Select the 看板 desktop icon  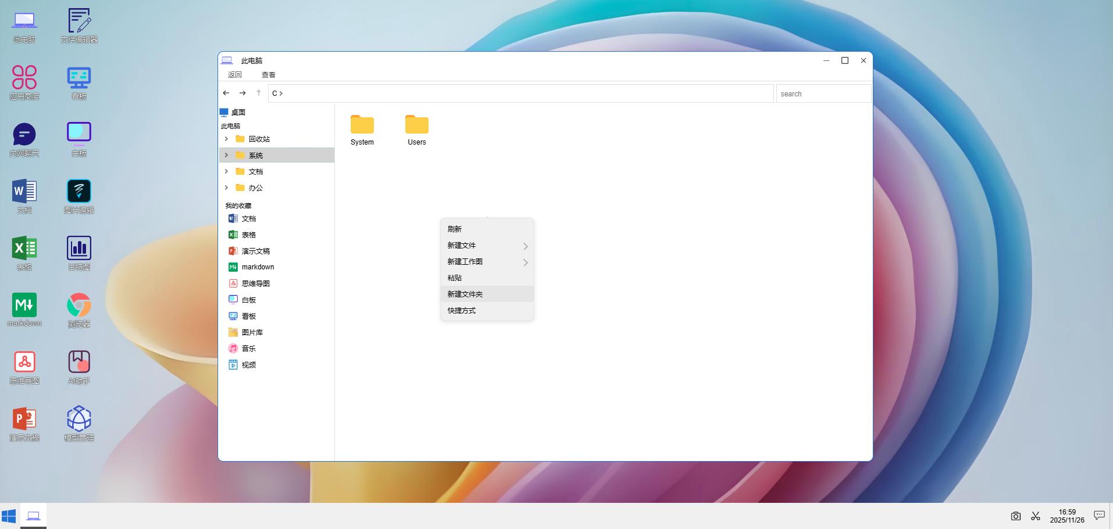click(79, 82)
